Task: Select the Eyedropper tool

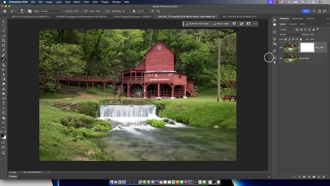Action: pos(4,50)
